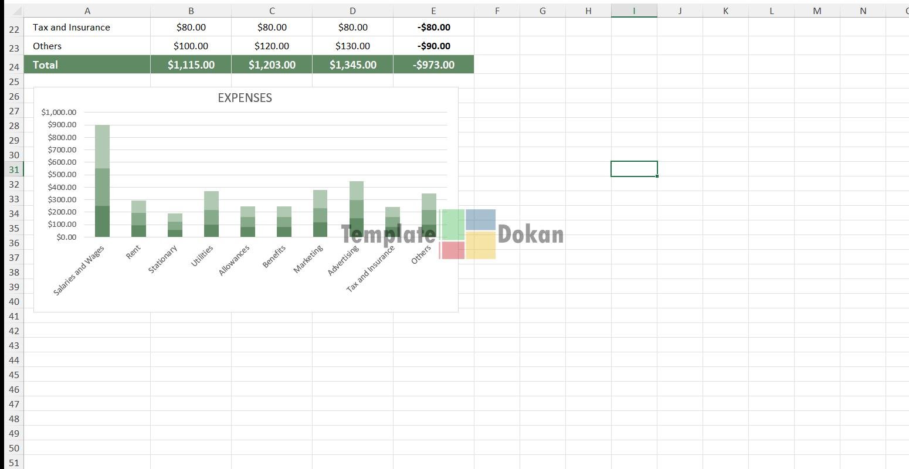The height and width of the screenshot is (469, 909).
Task: Select the row 24 header
Action: coord(14,67)
